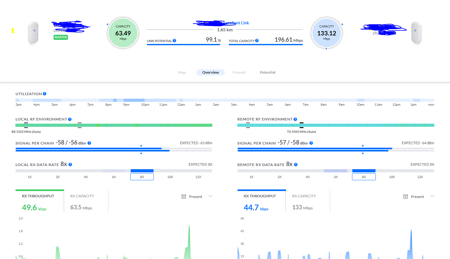
Task: Click the local Signal Per Chain help icon
Action: [x=89, y=143]
